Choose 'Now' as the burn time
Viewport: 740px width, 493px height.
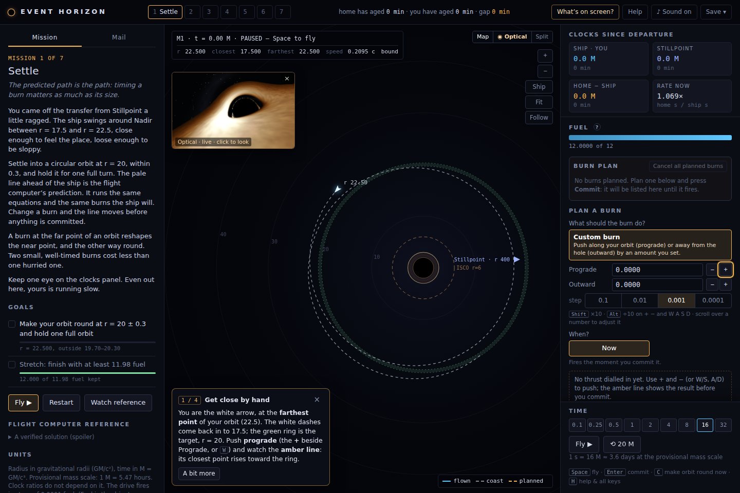point(609,348)
